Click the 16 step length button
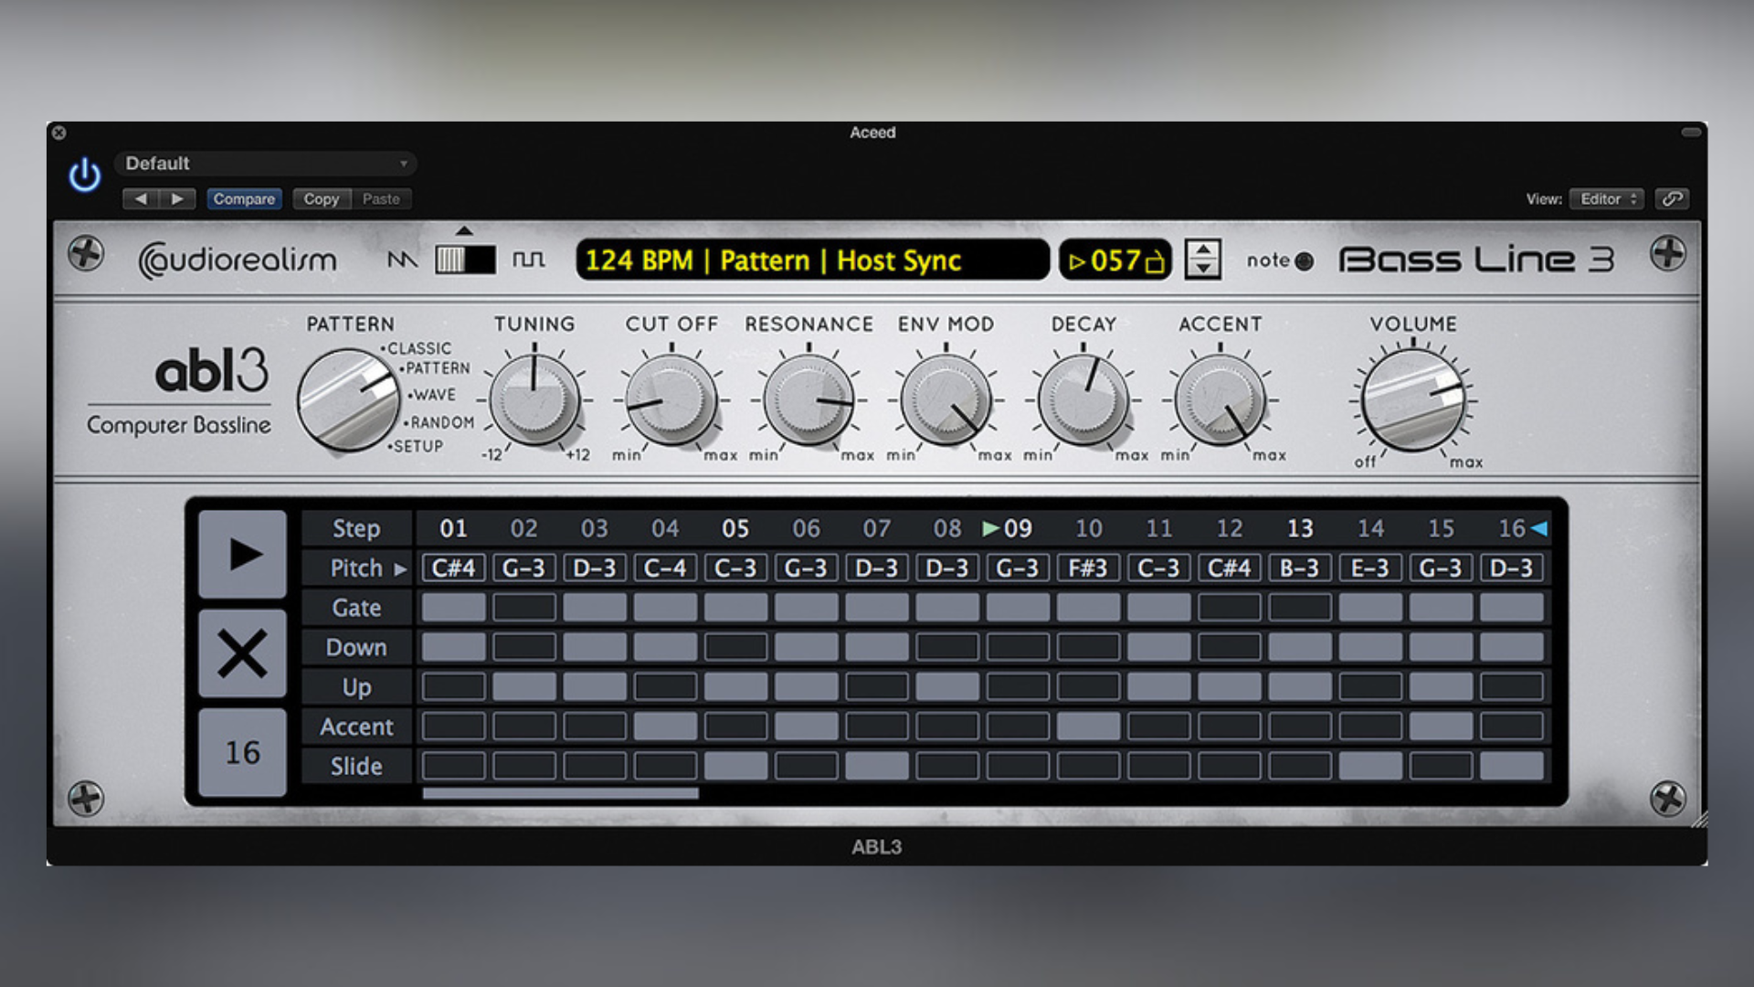 pos(242,752)
